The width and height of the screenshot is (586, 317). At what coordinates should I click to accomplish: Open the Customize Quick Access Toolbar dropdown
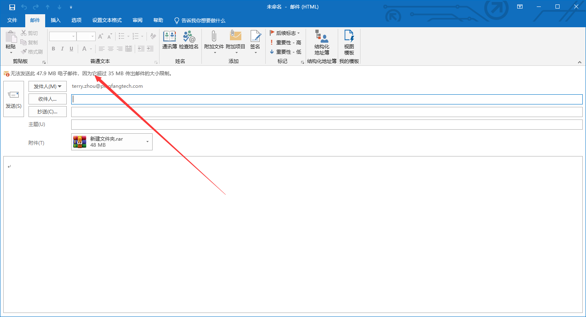(71, 7)
